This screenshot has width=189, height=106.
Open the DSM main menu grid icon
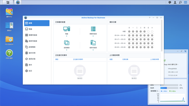coord(8,2)
